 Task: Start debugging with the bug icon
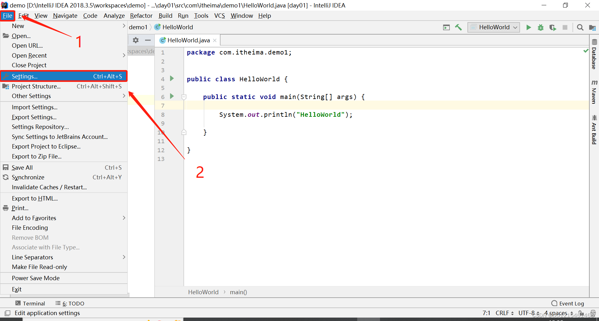pyautogui.click(x=541, y=27)
